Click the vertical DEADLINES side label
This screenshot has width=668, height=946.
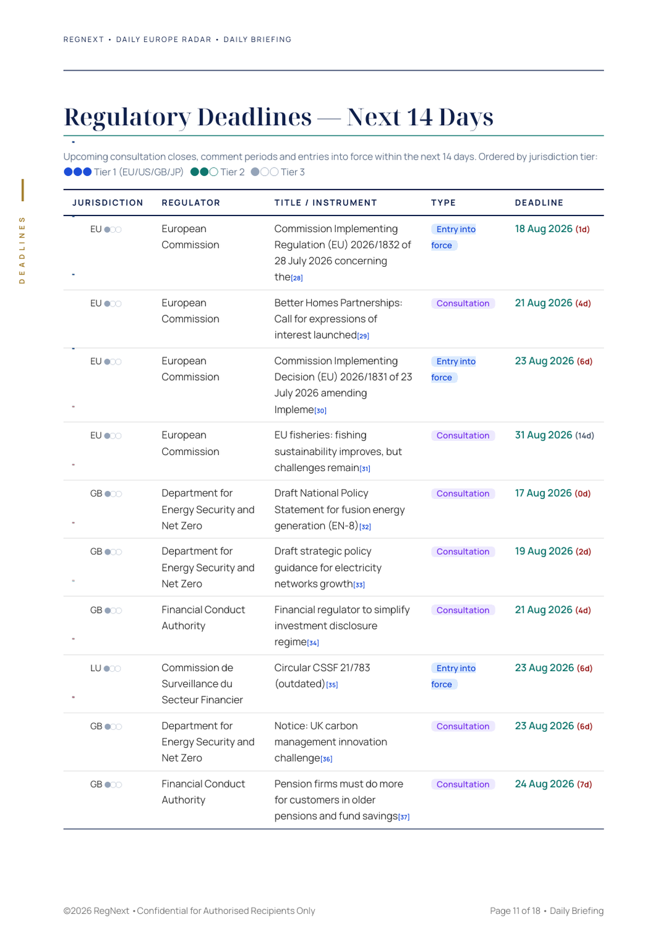tap(22, 250)
